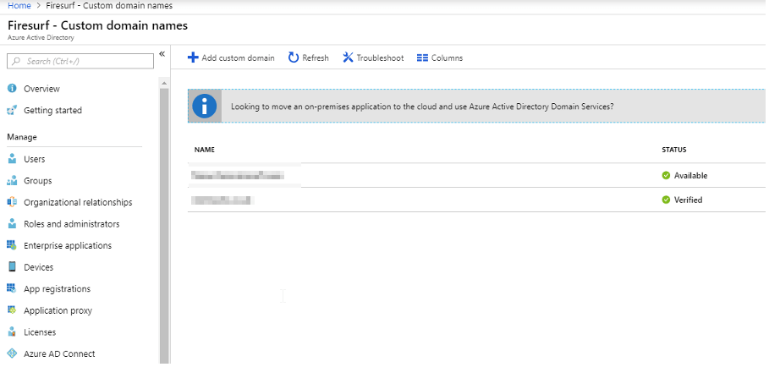Open Roles and administrators
The width and height of the screenshot is (780, 367).
72,224
